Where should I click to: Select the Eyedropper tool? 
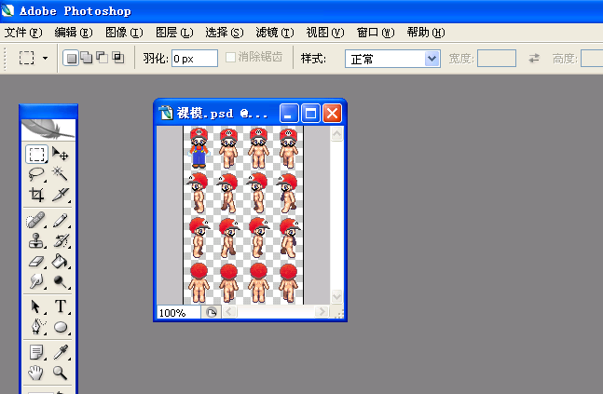click(x=60, y=352)
